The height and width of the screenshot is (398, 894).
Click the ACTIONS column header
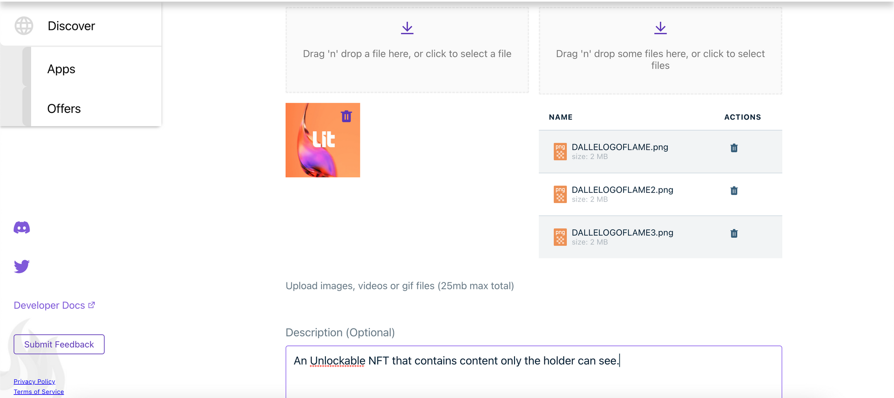(742, 117)
